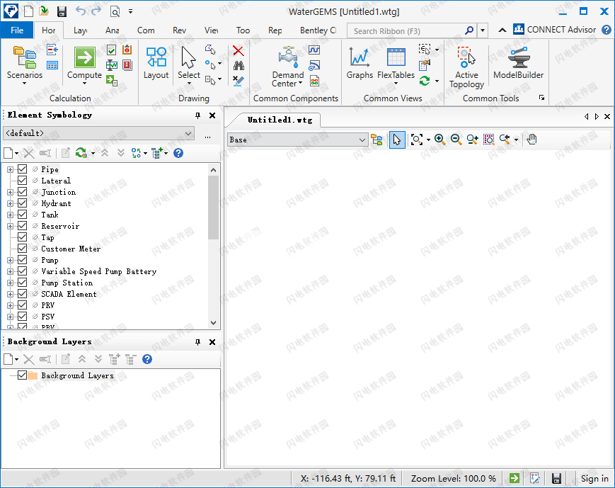Activate the Pan hand tool
This screenshot has width=615, height=488.
pyautogui.click(x=531, y=140)
